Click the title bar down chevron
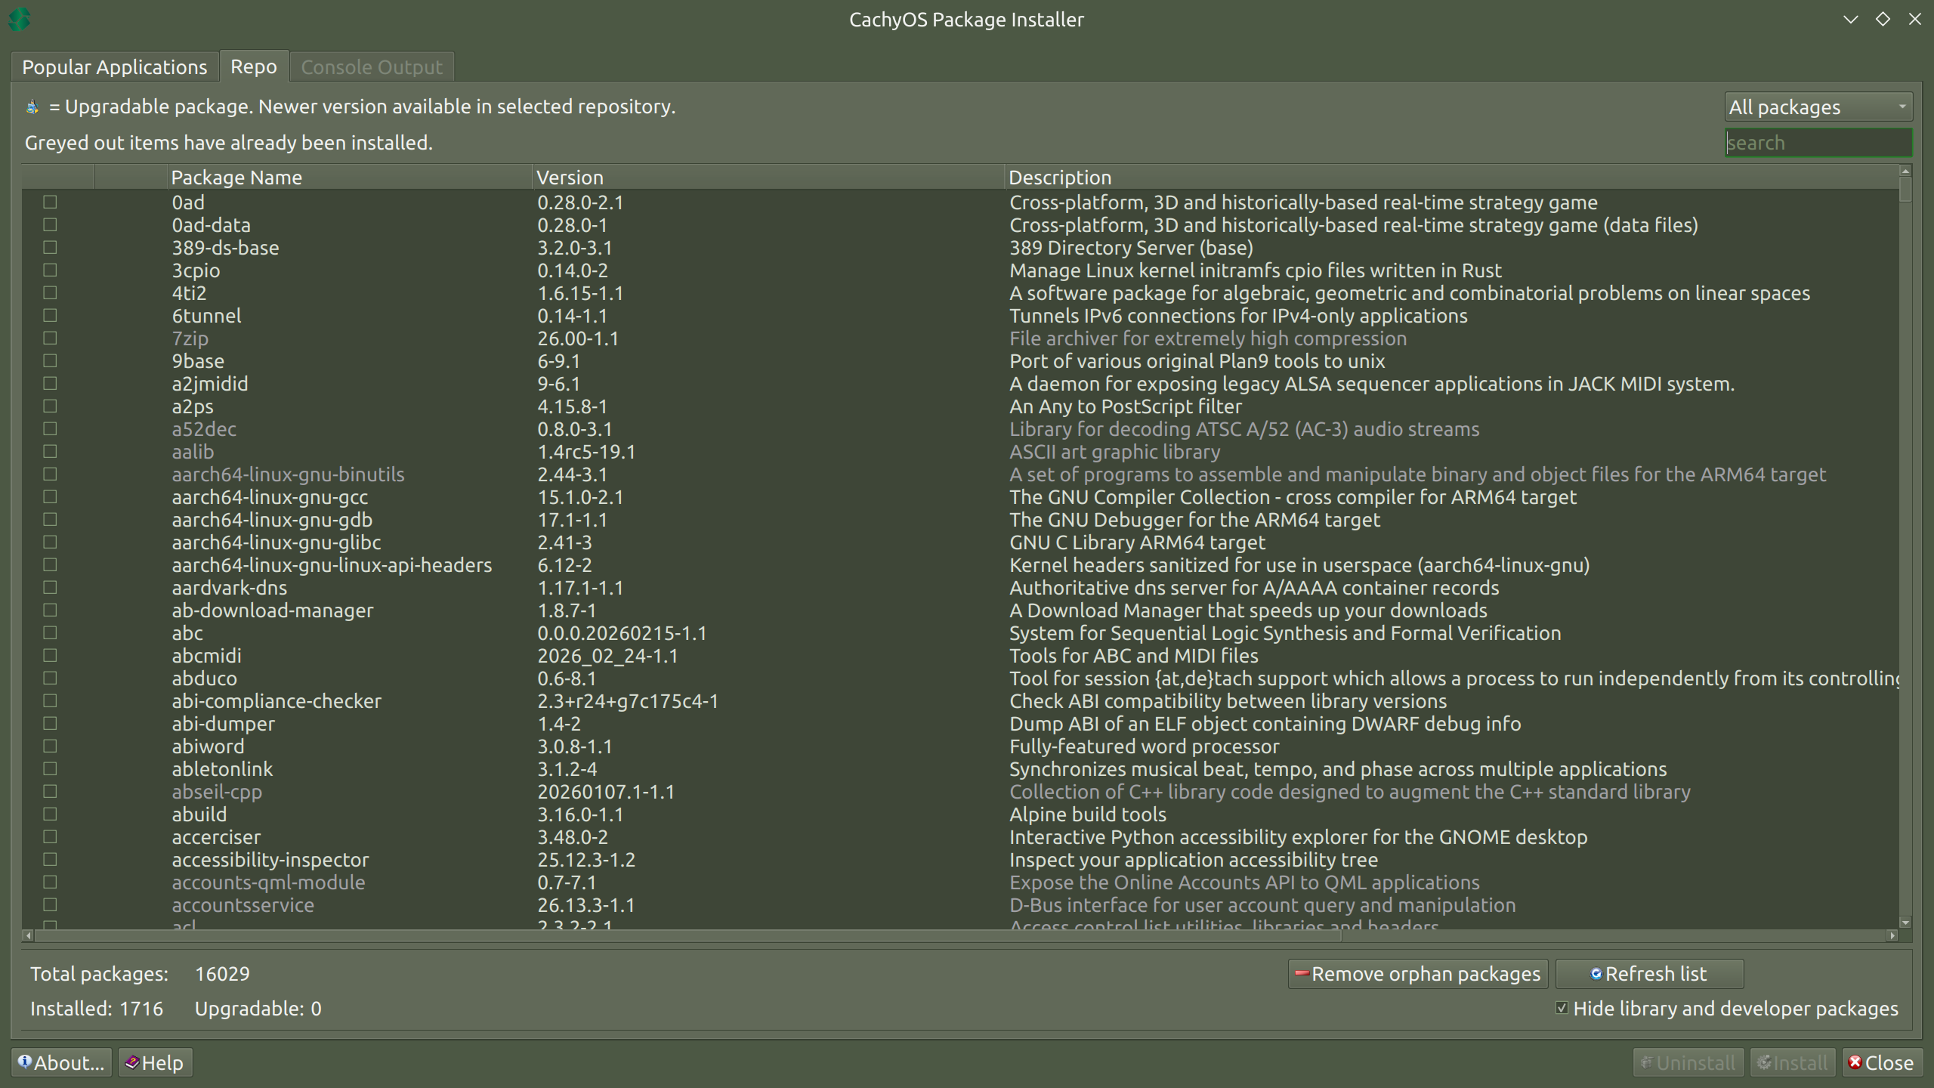 click(x=1850, y=20)
